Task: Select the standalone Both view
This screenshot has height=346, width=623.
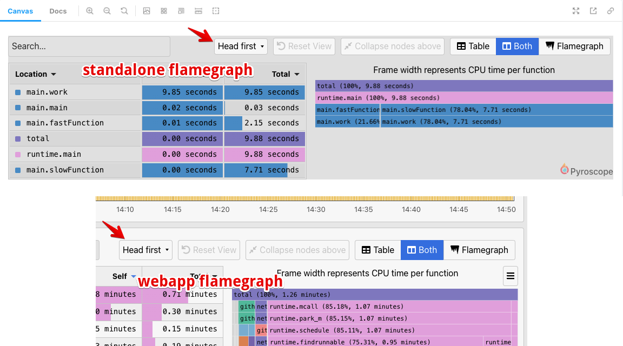Action: [518, 46]
